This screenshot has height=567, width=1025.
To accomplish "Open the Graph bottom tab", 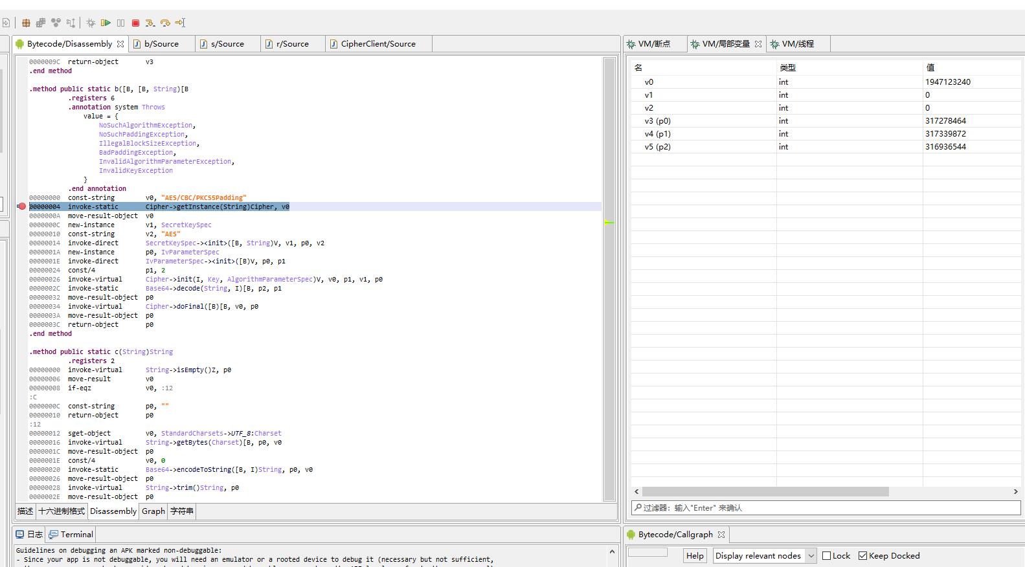I will coord(153,511).
